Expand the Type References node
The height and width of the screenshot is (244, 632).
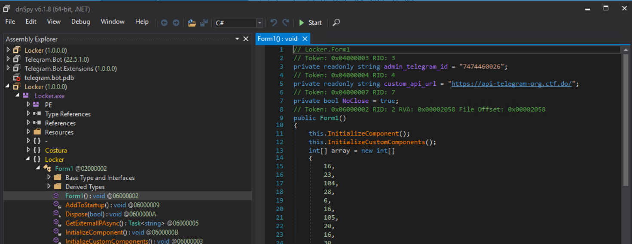click(x=28, y=114)
